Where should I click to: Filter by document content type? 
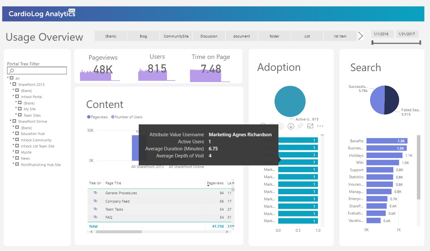[x=242, y=36]
